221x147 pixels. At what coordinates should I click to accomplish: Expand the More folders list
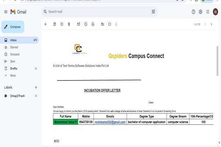point(19,76)
